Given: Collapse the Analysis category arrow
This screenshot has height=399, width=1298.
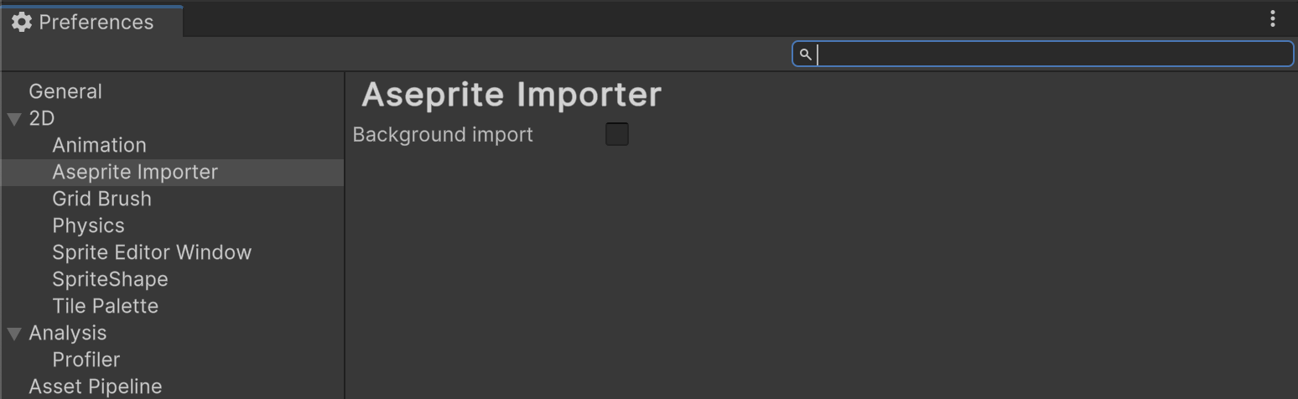Looking at the screenshot, I should [x=14, y=334].
